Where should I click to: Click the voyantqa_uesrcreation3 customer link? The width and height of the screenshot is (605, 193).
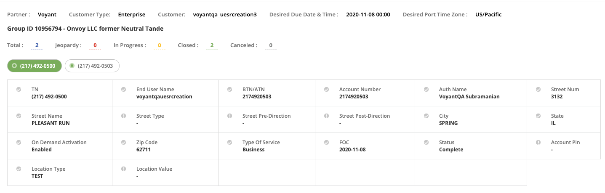pyautogui.click(x=225, y=15)
